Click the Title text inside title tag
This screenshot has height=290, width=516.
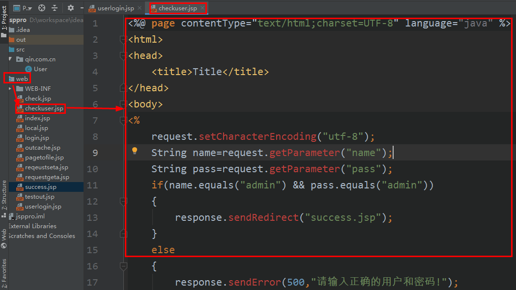tap(207, 72)
